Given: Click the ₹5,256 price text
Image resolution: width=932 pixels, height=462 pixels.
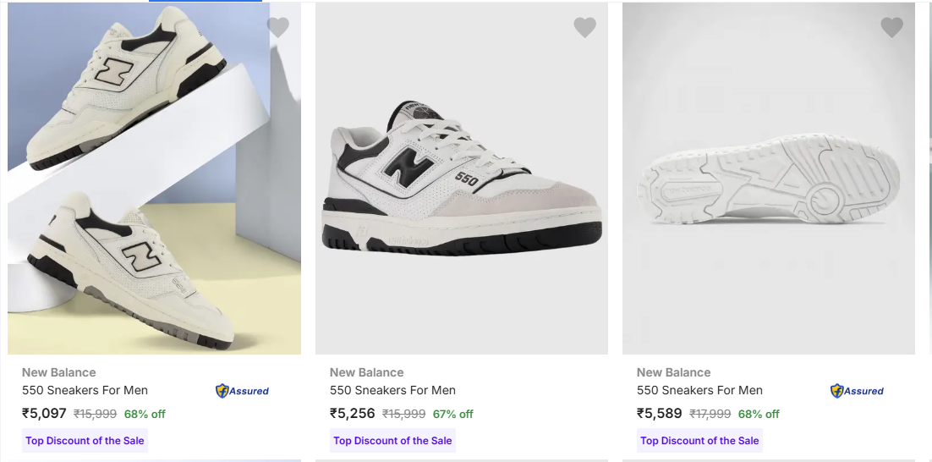Looking at the screenshot, I should coord(352,414).
